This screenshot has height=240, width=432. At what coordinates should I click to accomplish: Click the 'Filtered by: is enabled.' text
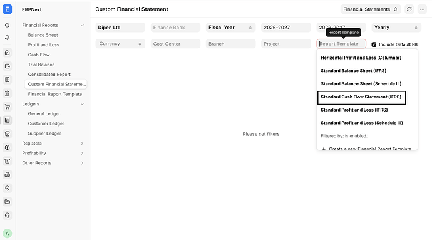(x=344, y=136)
